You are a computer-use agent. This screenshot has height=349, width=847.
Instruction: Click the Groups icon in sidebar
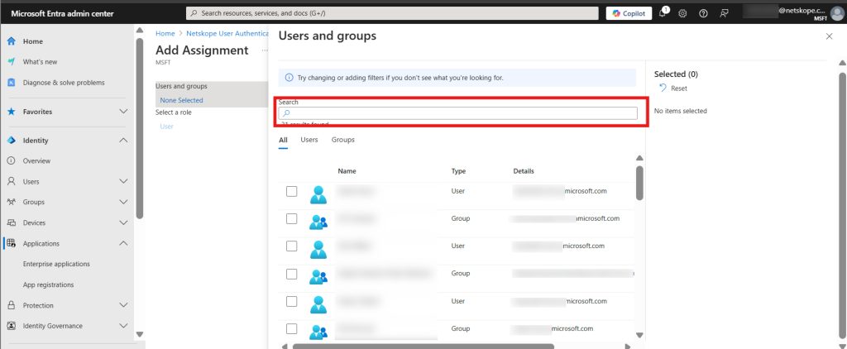coord(12,202)
